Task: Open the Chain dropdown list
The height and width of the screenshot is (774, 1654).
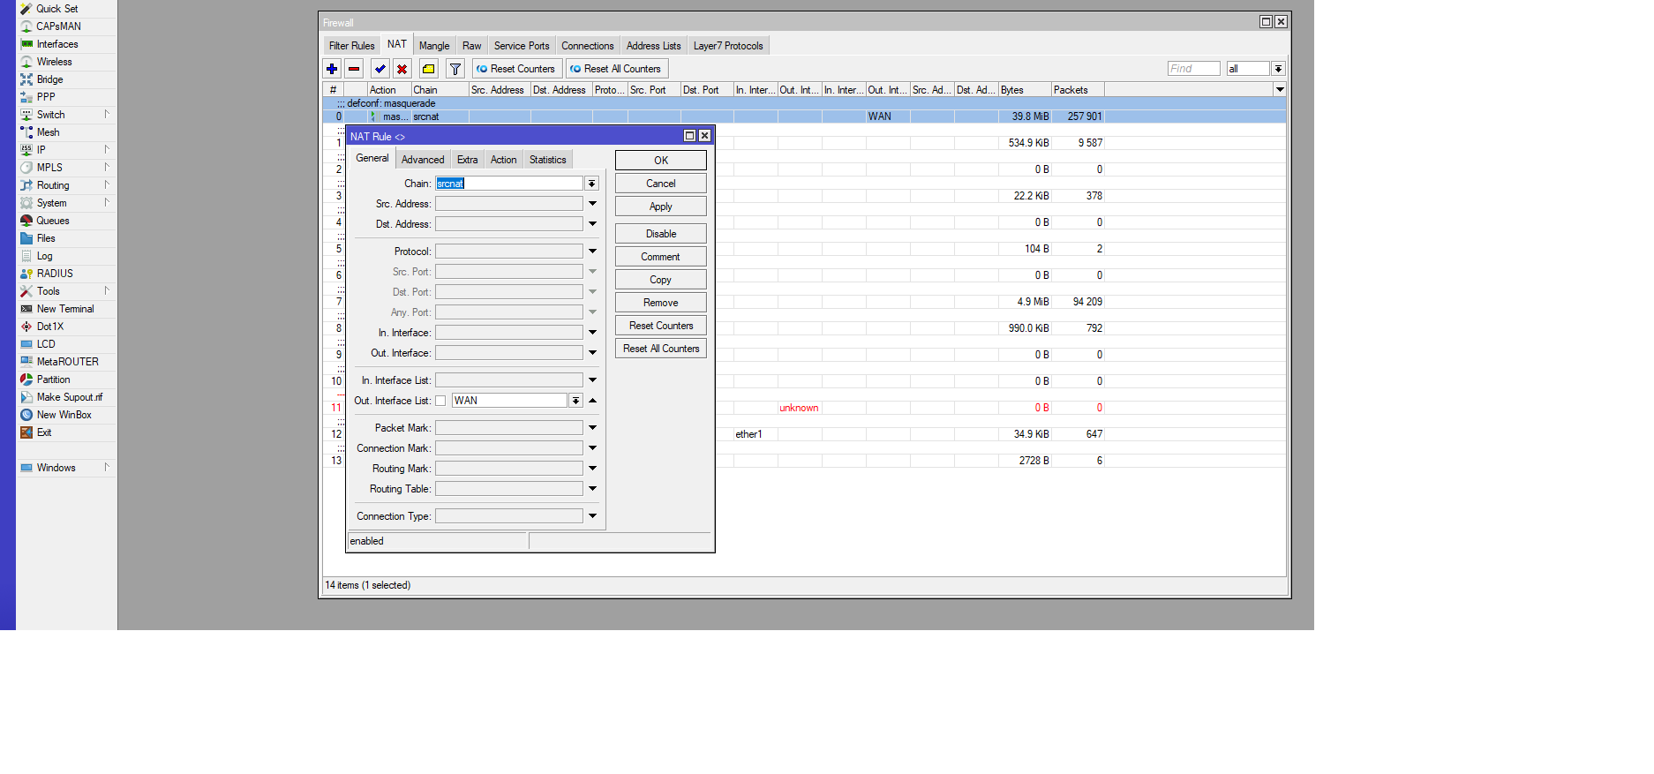Action: (592, 184)
